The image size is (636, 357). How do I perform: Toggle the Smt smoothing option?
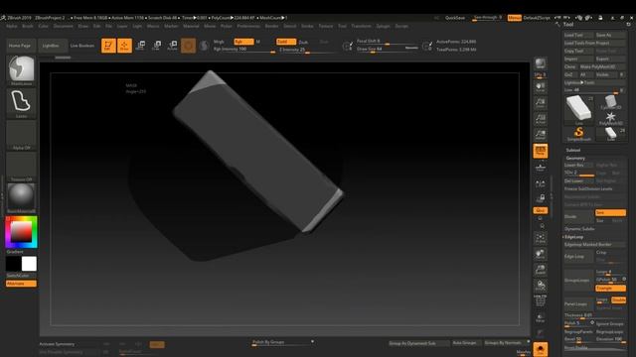[610, 212]
